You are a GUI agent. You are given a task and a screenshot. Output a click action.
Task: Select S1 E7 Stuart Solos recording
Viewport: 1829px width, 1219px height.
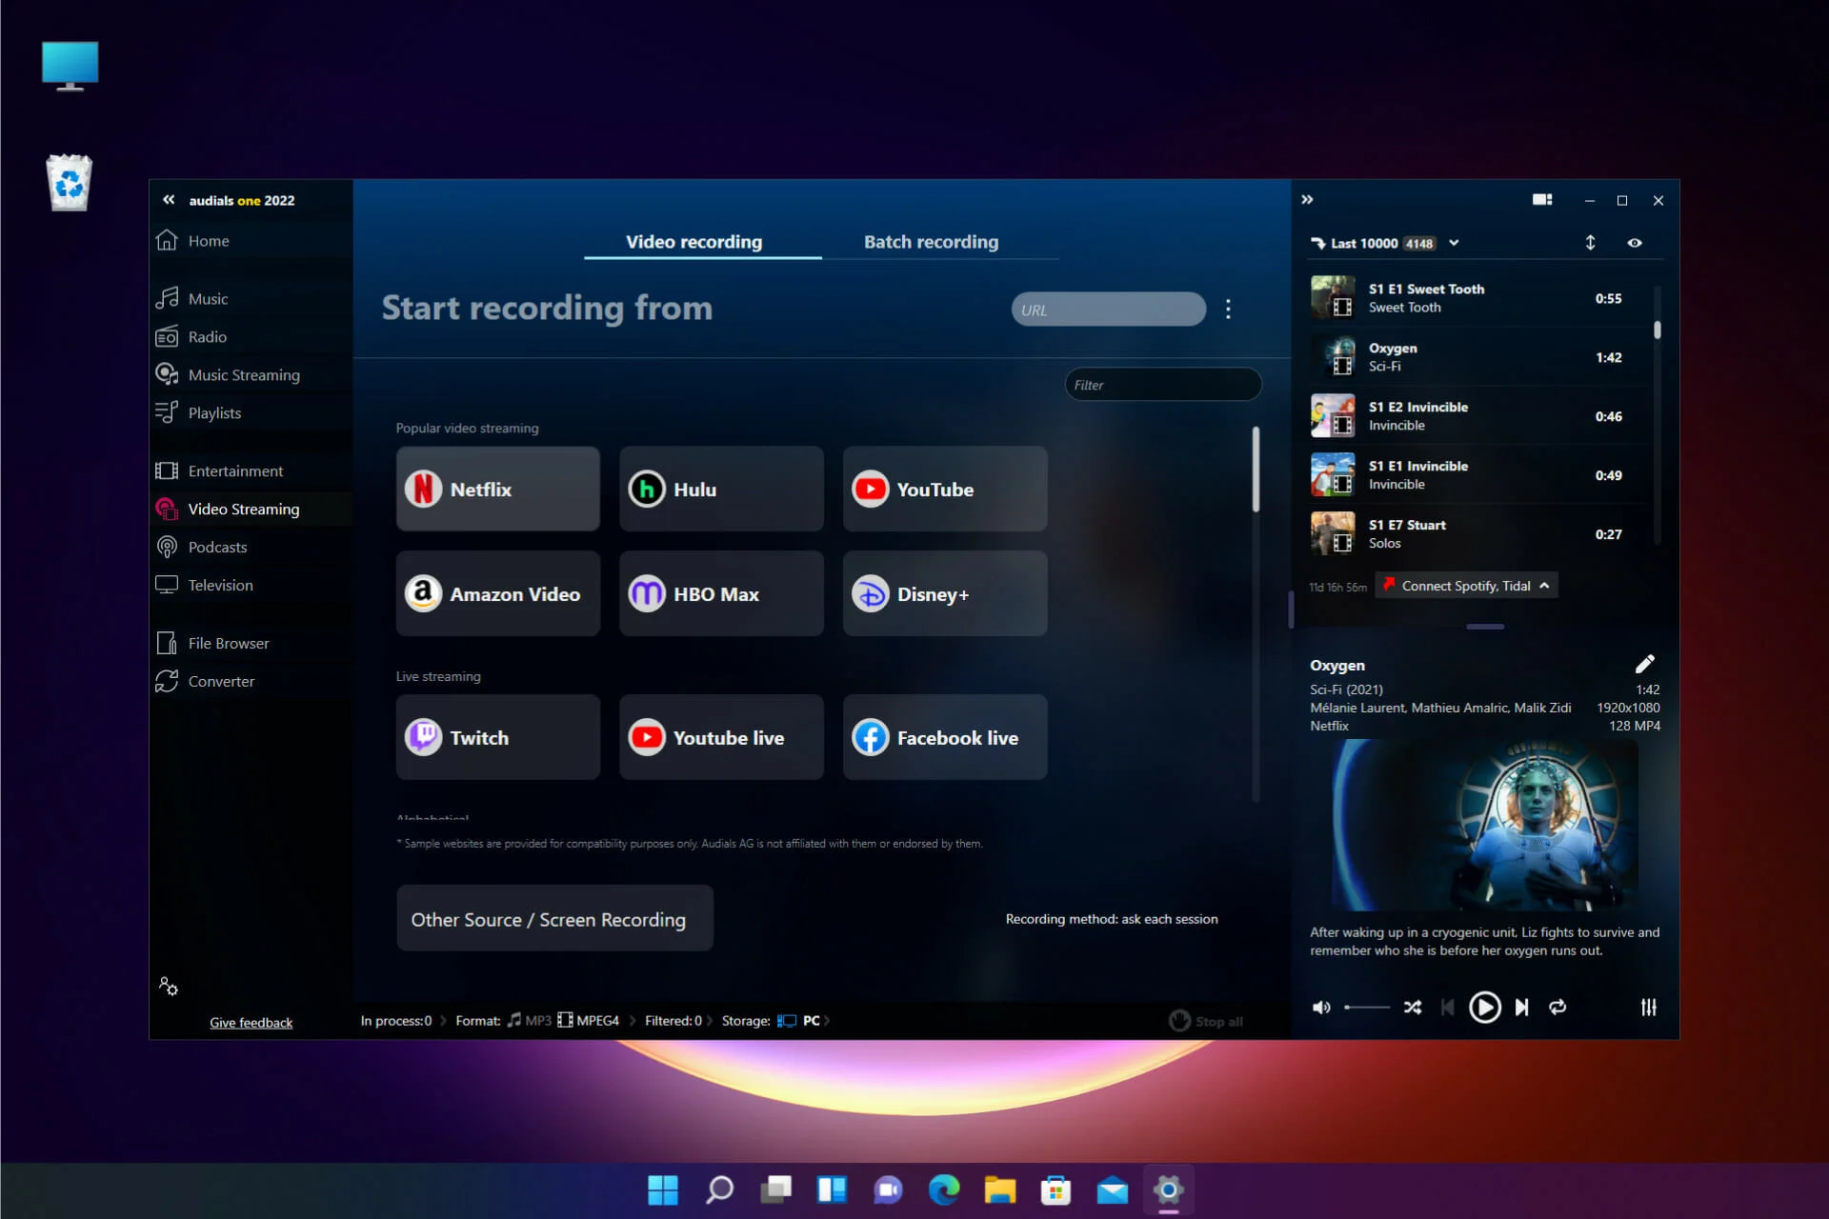(x=1478, y=534)
